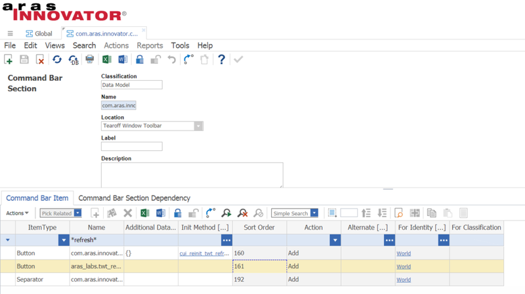The width and height of the screenshot is (525, 294).
Task: Open the Location dropdown showing Tearoff Window Toolbar
Action: pyautogui.click(x=198, y=126)
